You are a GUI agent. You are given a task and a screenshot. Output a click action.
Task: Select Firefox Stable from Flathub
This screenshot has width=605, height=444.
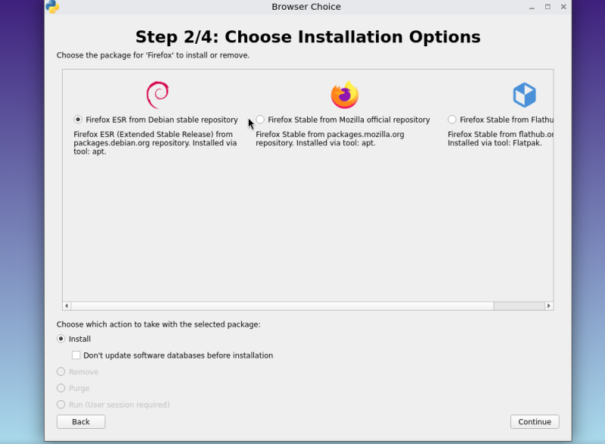(x=451, y=119)
